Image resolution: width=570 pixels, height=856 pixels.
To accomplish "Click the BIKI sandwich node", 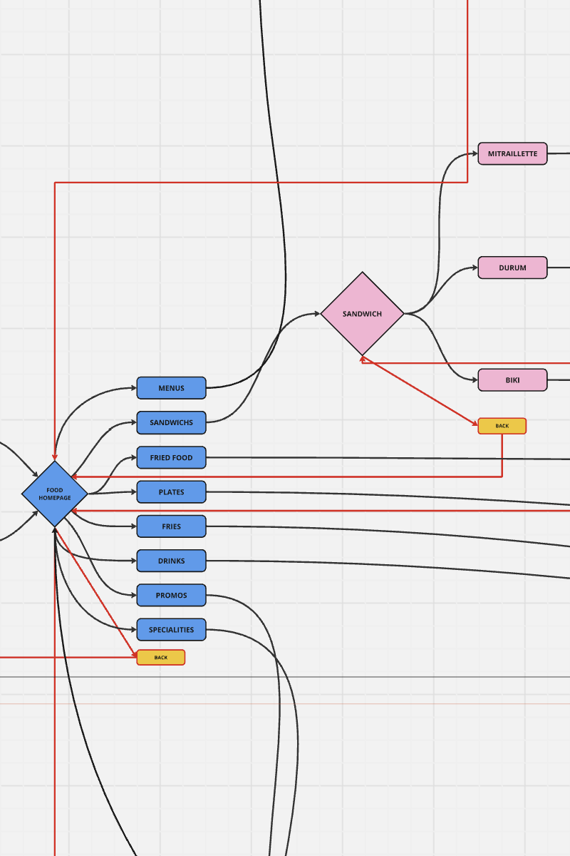I will [x=512, y=379].
